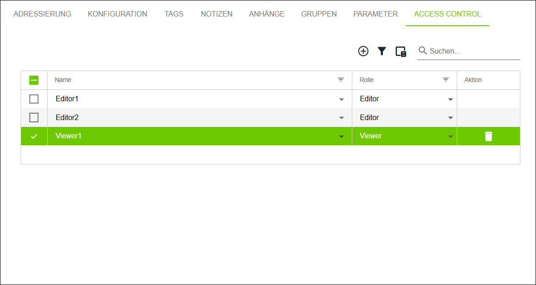The image size is (536, 285).
Task: Select the Parameter tab
Action: pyautogui.click(x=375, y=14)
